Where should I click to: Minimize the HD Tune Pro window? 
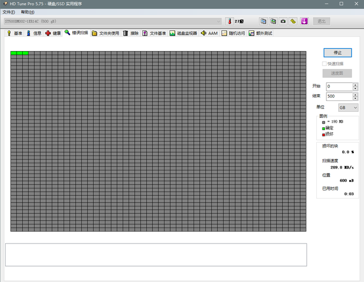(x=326, y=4)
